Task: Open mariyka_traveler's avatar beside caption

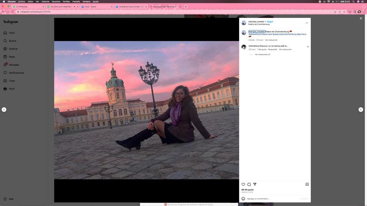Action: point(244,33)
